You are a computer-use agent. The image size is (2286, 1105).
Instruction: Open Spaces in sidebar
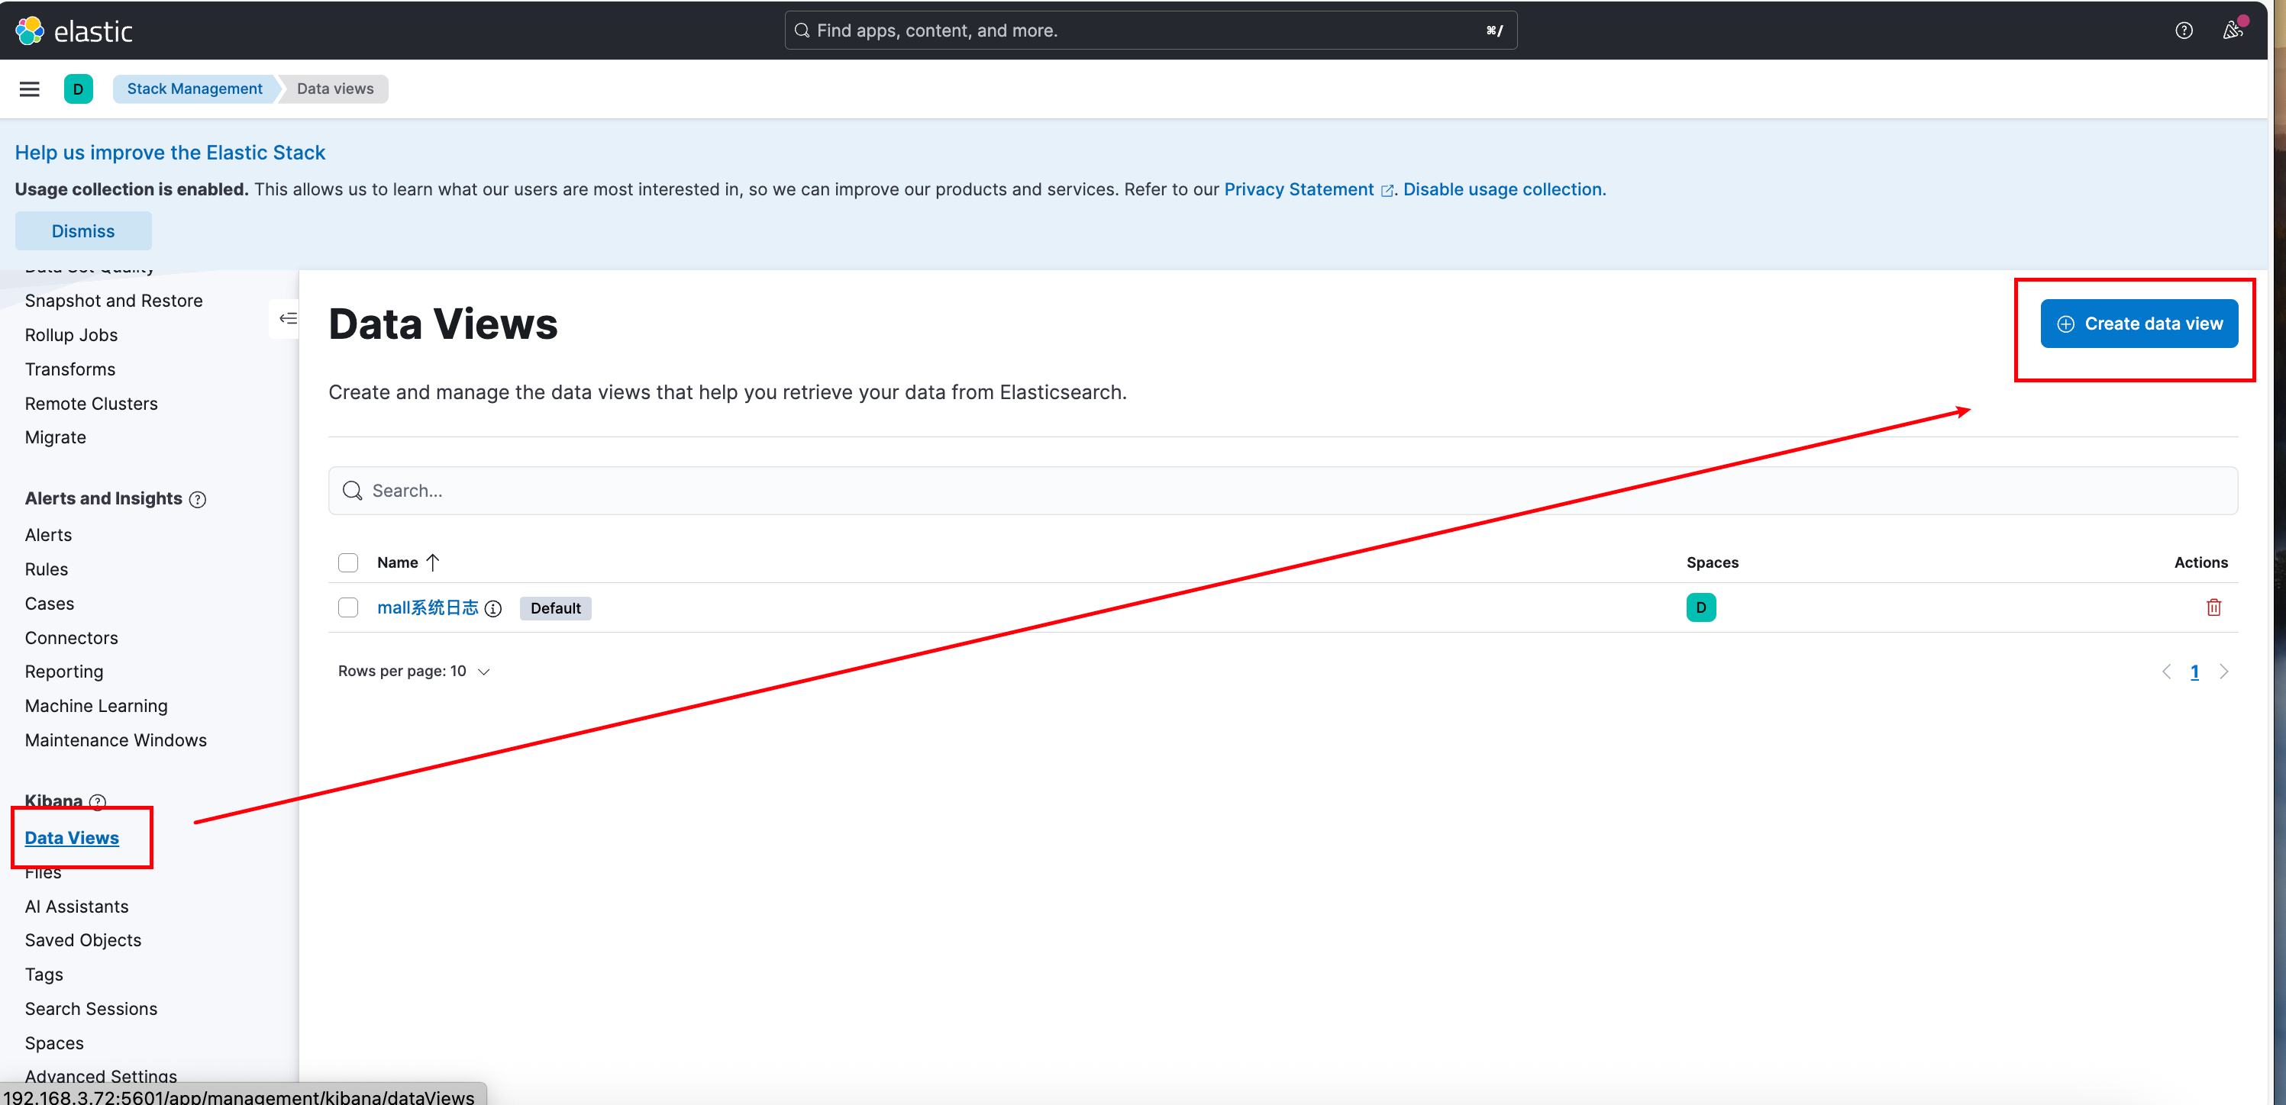pyautogui.click(x=54, y=1043)
